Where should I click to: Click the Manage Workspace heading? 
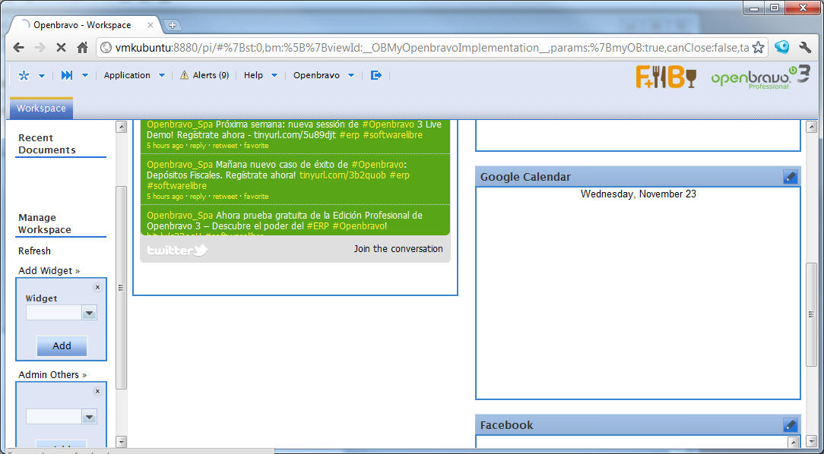45,224
